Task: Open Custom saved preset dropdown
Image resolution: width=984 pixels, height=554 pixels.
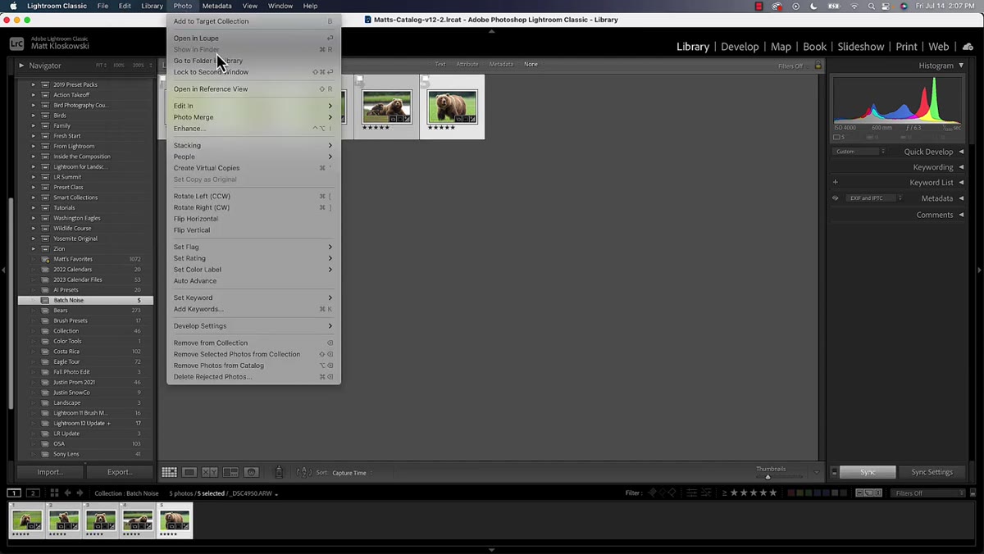Action: [859, 152]
